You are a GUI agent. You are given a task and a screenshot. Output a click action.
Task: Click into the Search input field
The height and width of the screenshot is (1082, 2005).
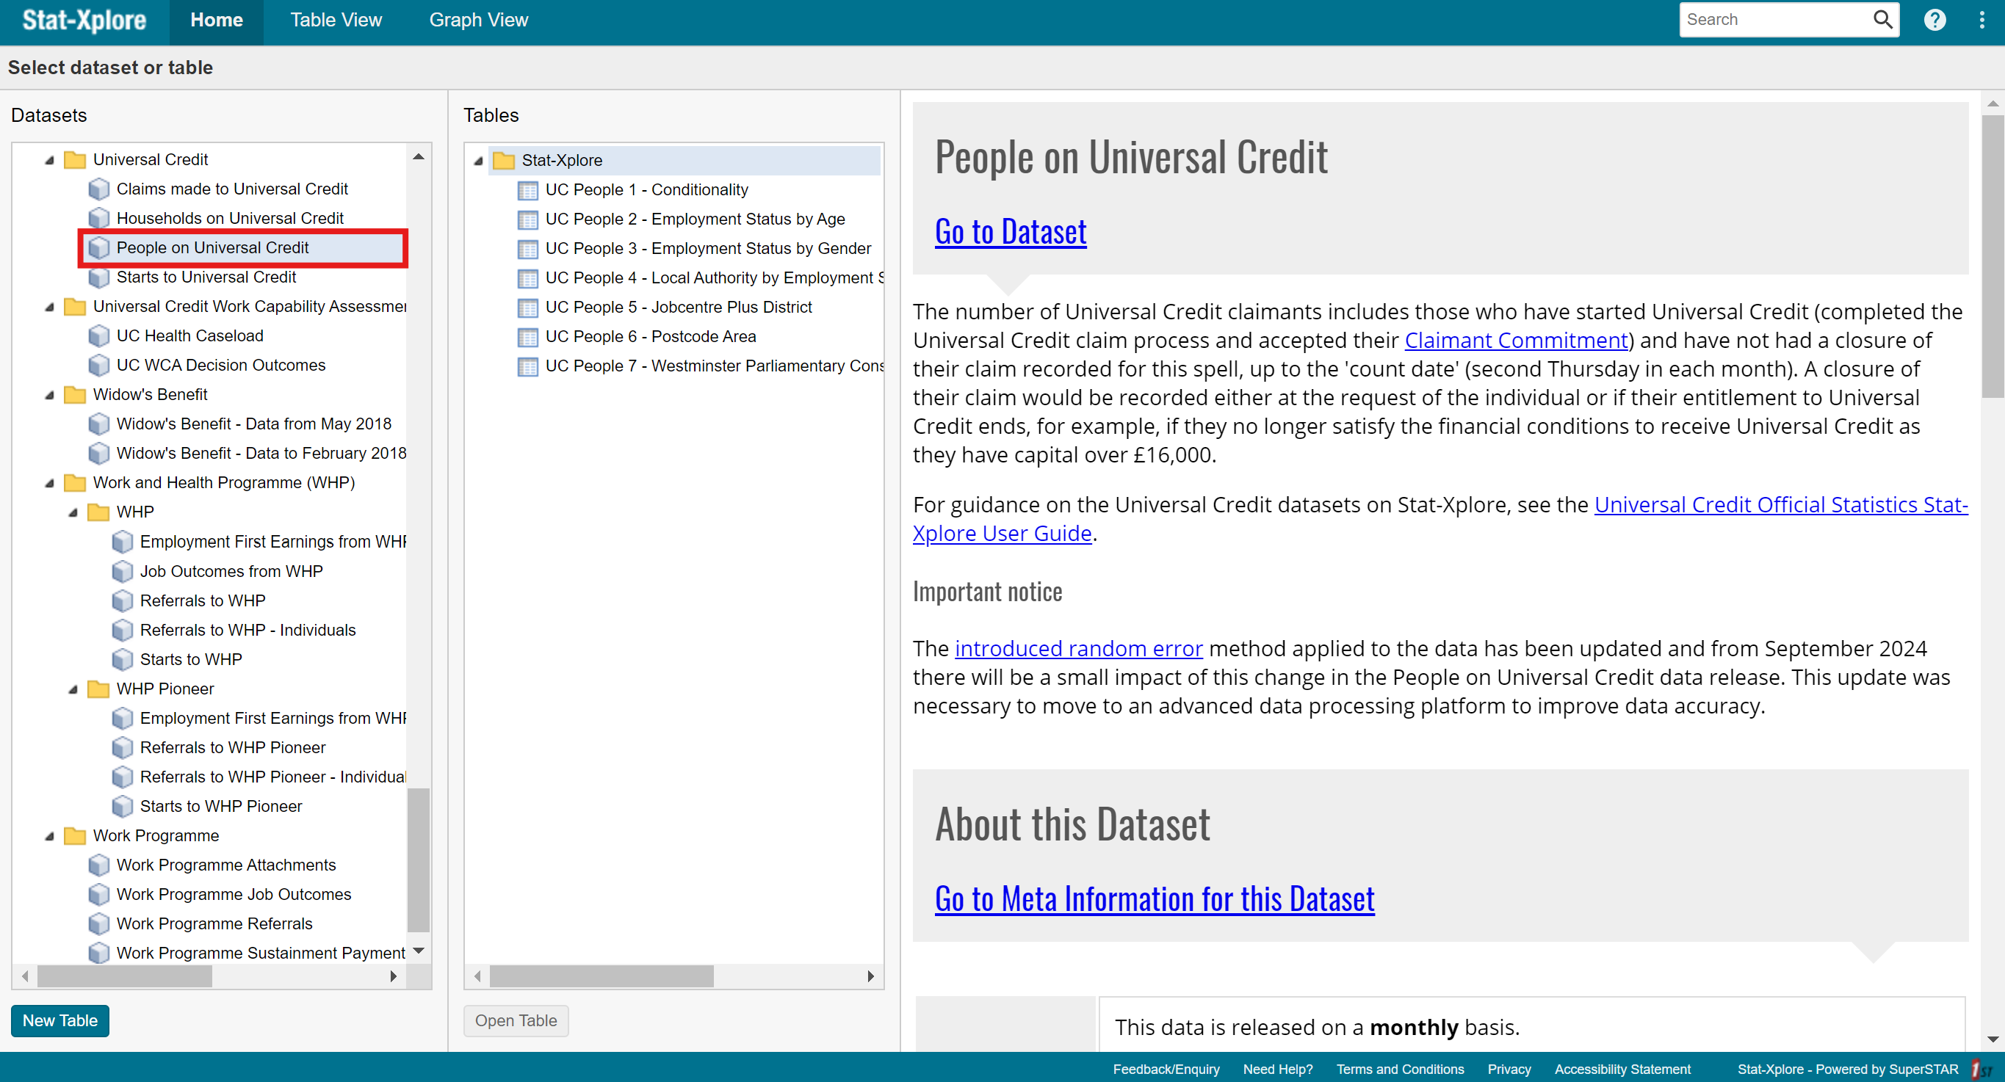coord(1773,19)
